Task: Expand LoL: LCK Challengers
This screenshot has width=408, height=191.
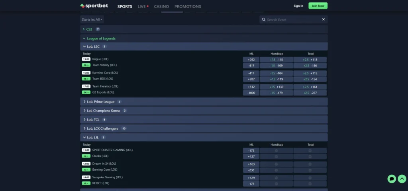Action: pyautogui.click(x=204, y=129)
